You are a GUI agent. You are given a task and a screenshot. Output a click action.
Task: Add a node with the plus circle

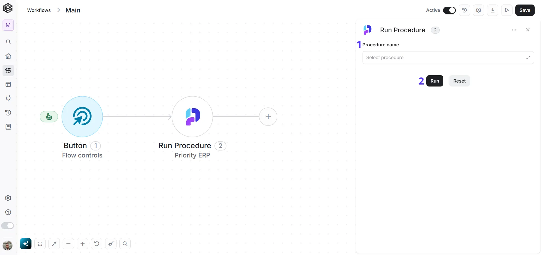coord(268,116)
